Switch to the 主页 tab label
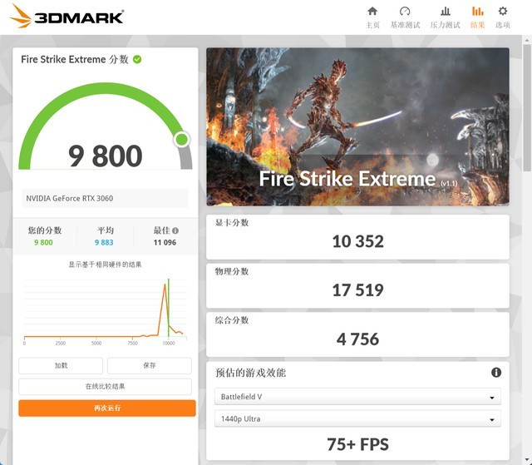 click(x=372, y=25)
